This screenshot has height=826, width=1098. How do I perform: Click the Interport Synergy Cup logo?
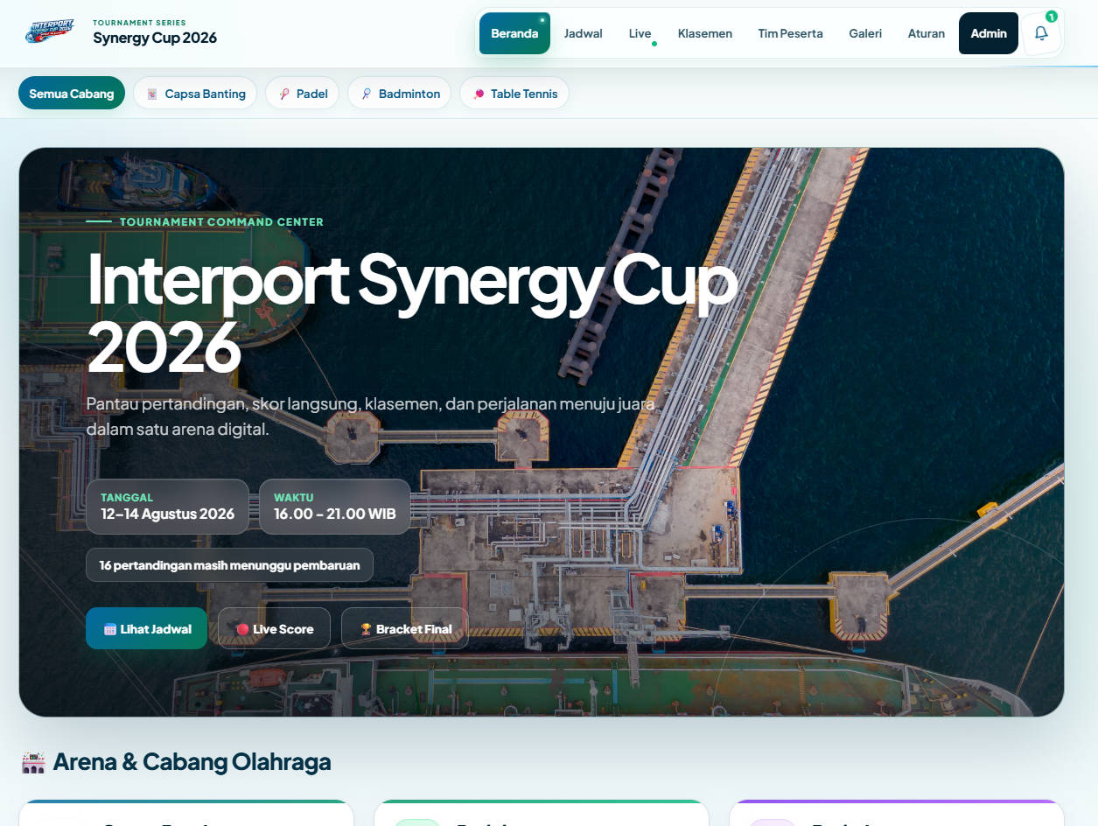[x=50, y=32]
